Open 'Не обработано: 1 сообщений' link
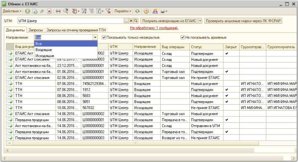The width and height of the screenshot is (298, 162). (x=154, y=28)
